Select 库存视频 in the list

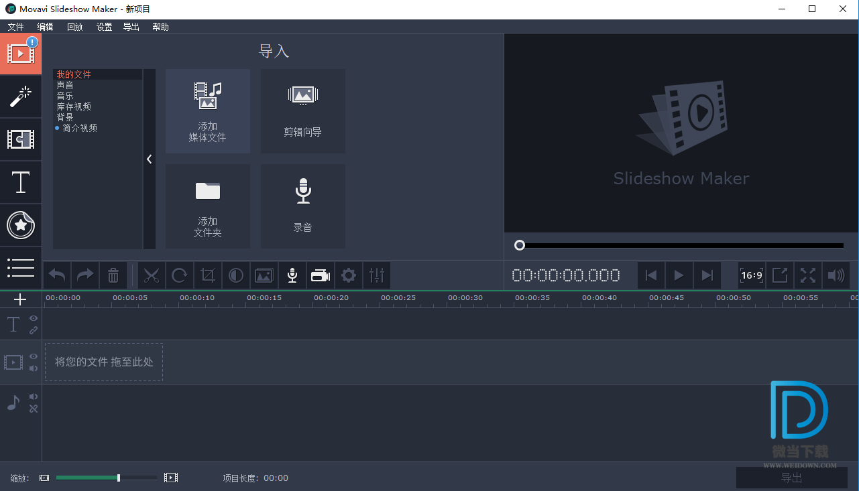(98, 107)
